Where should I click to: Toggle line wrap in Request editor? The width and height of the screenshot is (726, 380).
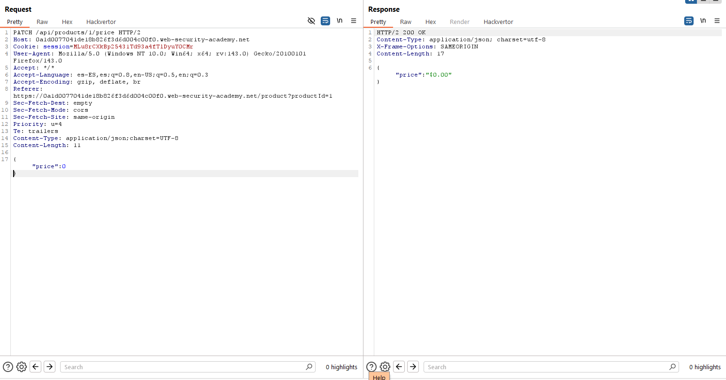325,21
